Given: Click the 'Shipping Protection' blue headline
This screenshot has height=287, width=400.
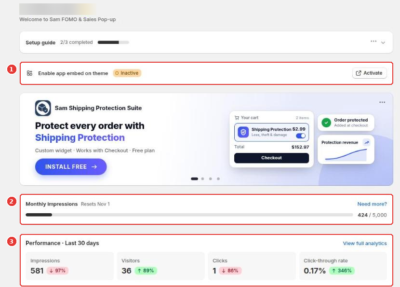Looking at the screenshot, I should tap(80, 137).
